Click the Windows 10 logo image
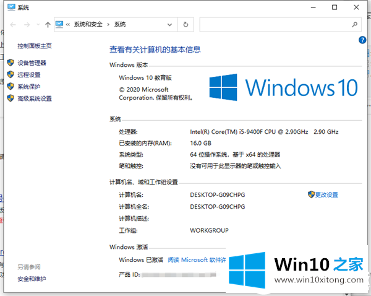 (x=283, y=87)
